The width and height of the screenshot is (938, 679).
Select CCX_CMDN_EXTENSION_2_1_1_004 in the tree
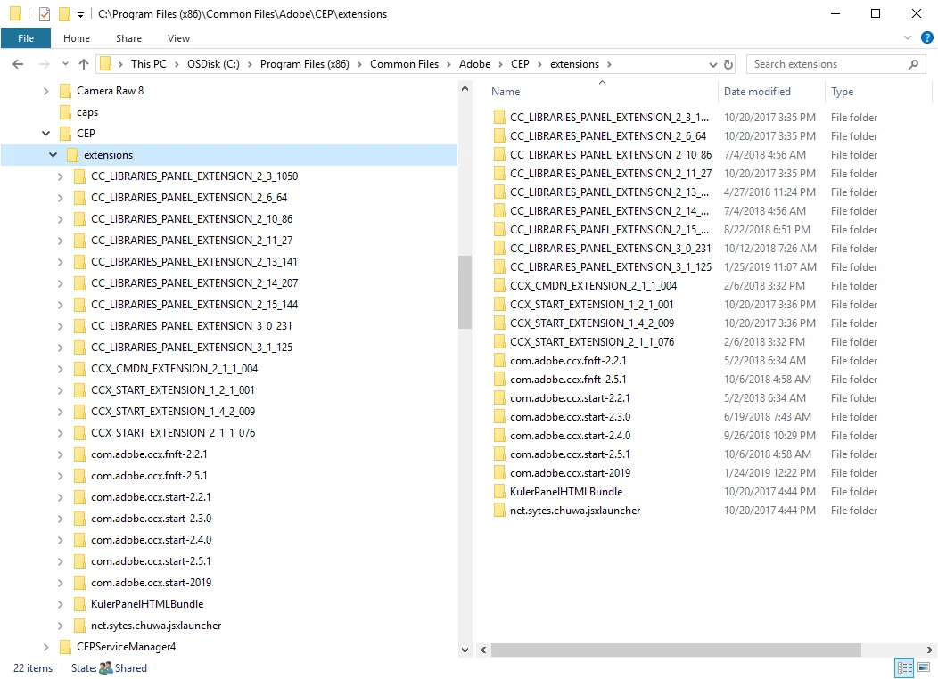174,369
